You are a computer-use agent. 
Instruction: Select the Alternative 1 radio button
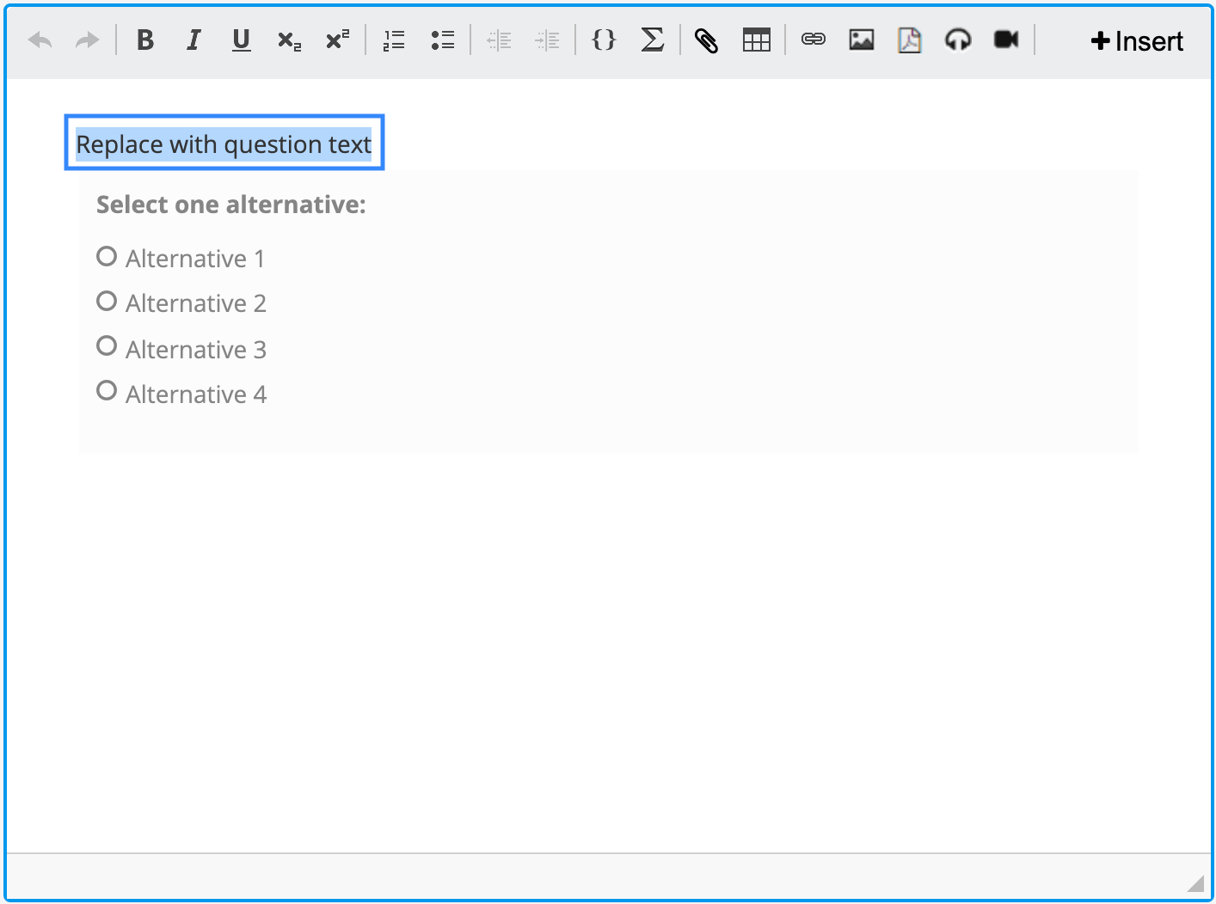107,256
